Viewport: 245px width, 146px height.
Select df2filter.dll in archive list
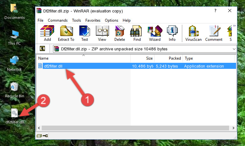pos(53,66)
